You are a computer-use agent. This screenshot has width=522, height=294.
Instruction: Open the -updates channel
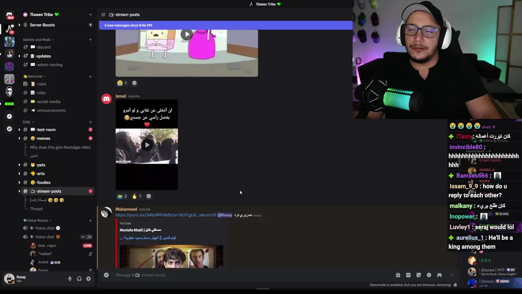point(58,56)
